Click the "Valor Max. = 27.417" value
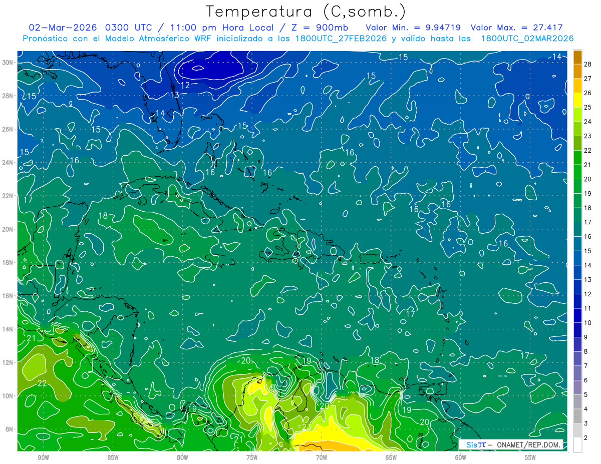Image resolution: width=601 pixels, height=464 pixels. click(517, 28)
